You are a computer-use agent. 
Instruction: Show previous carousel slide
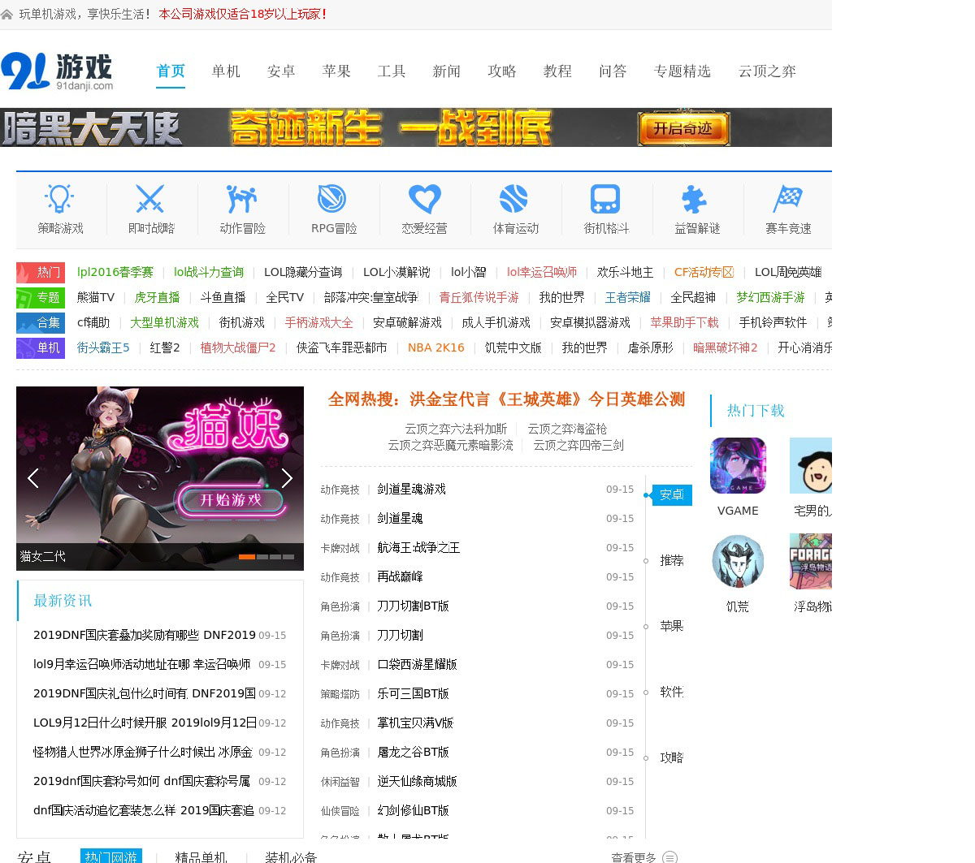point(33,478)
